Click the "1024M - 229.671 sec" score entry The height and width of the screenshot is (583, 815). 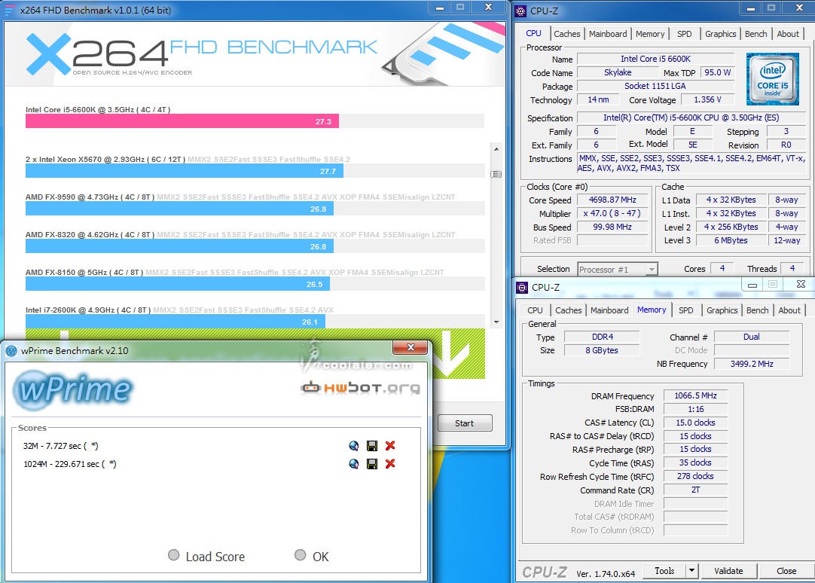pyautogui.click(x=69, y=464)
